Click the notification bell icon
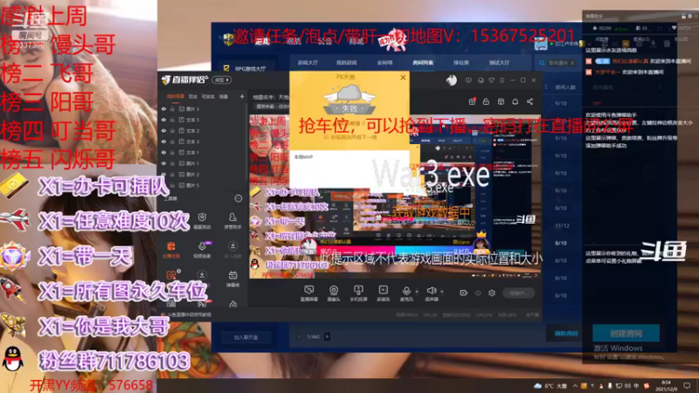Screen dimensions: 699x393 tap(516, 101)
